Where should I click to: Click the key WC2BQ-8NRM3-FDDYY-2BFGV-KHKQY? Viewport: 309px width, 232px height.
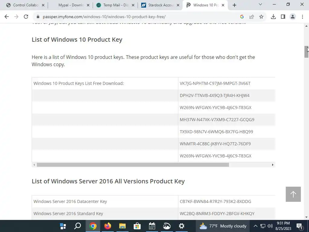pyautogui.click(x=217, y=214)
